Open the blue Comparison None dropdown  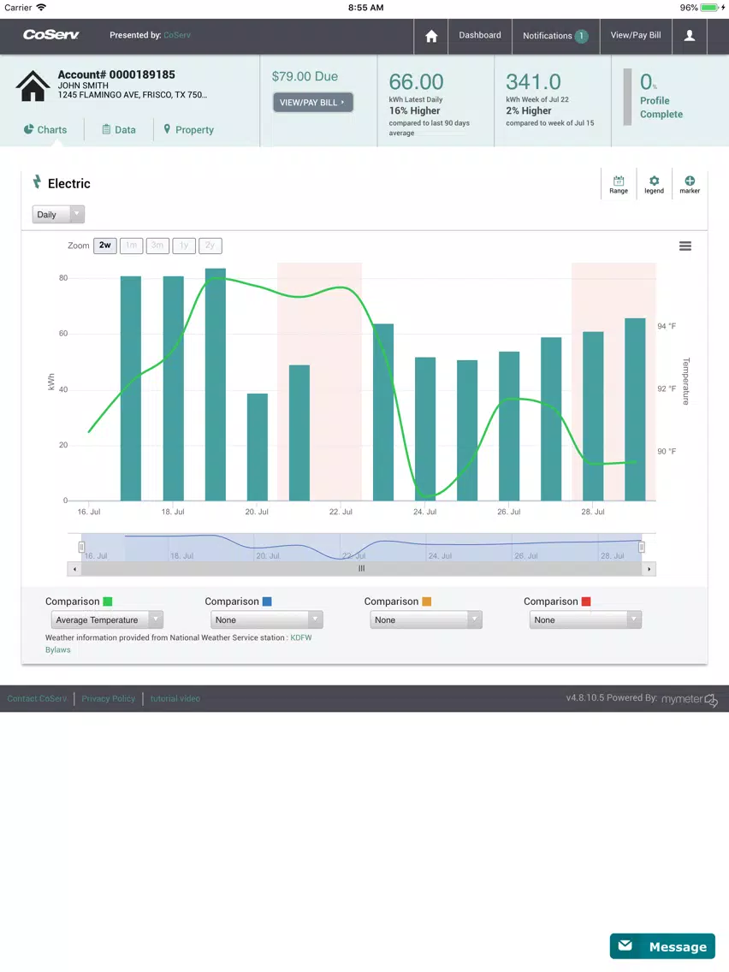[x=267, y=619]
